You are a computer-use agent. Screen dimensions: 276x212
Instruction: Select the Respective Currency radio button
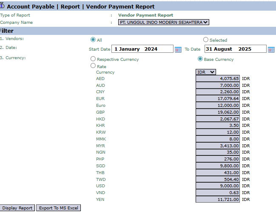click(93, 59)
